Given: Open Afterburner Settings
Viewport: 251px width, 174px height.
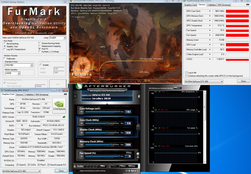Looking at the screenshot, I should 132,166.
